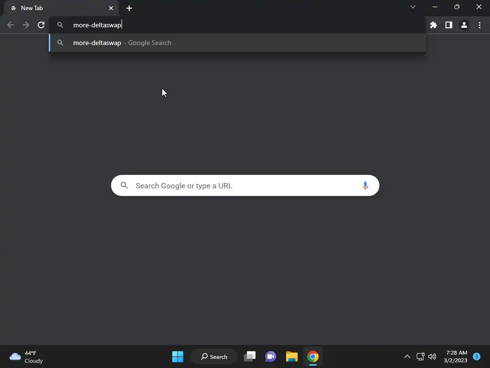Start voice search with microphone icon
Screen dimensions: 490x368
click(365, 185)
